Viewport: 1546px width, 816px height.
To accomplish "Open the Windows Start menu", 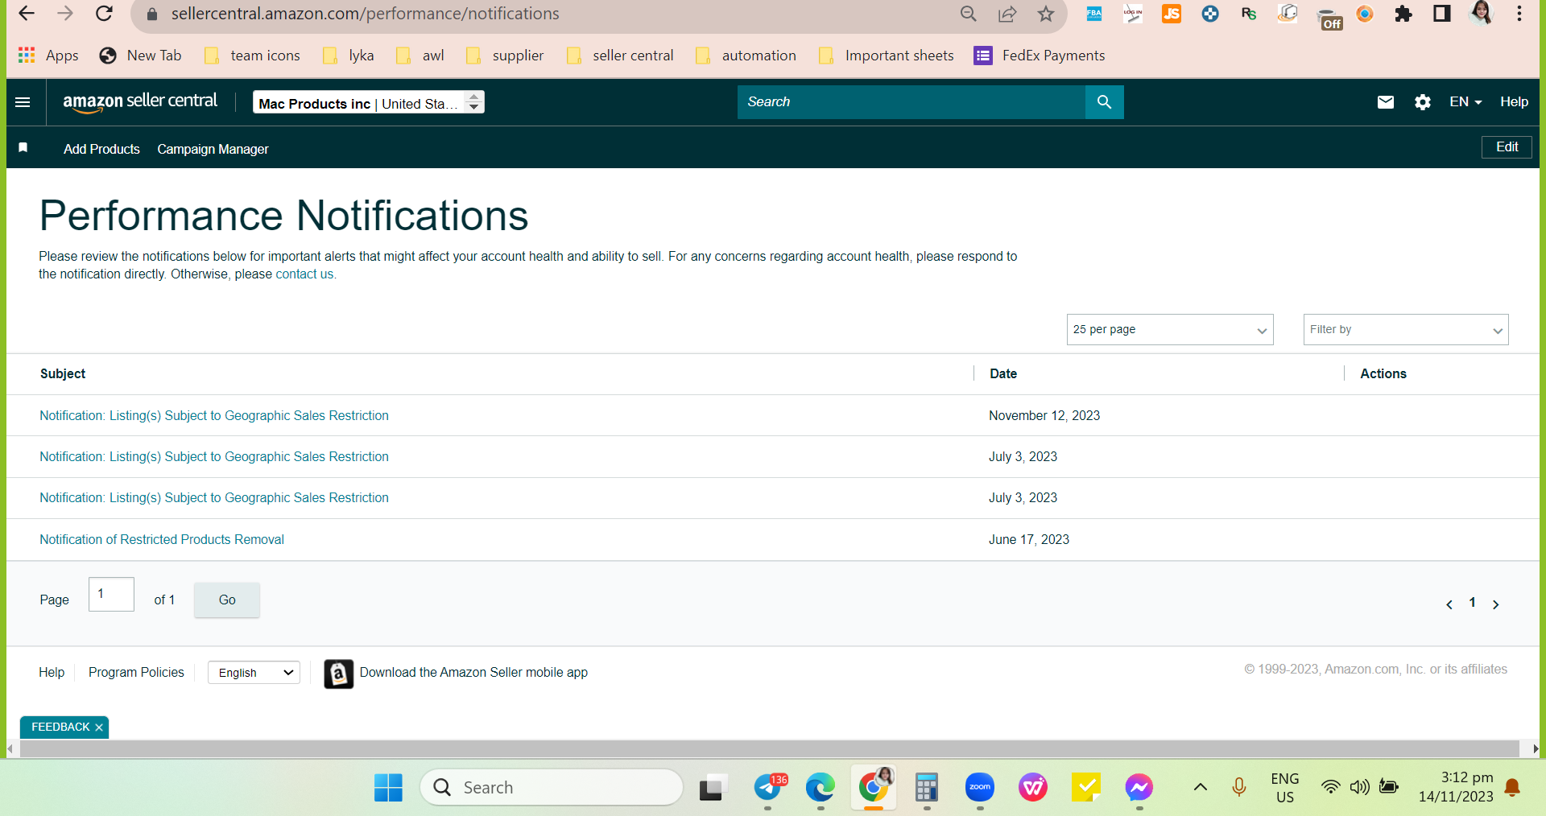I will (388, 788).
